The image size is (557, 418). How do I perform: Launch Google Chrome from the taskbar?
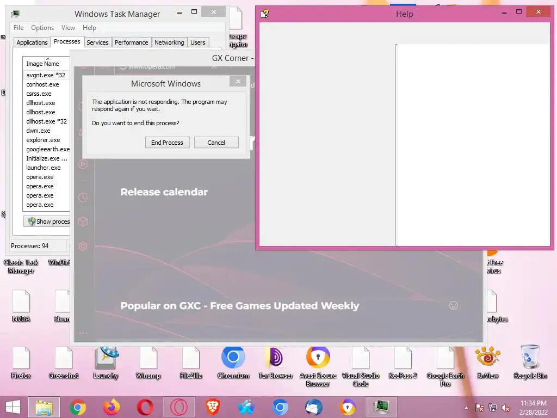(x=77, y=407)
